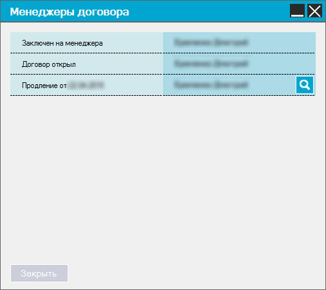Minimize the Менеджеры договора window
Viewport: 326px width, 290px height.
297,11
